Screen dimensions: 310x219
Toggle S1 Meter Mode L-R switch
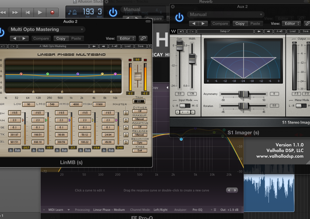click(301, 106)
